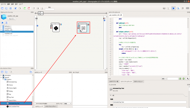Click the Undo arrow icon
This screenshot has width=190, height=108.
pyautogui.click(x=16, y=8)
